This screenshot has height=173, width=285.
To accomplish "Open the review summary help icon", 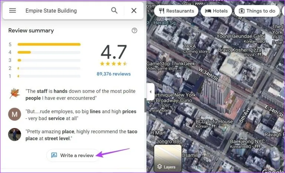I will (134, 31).
